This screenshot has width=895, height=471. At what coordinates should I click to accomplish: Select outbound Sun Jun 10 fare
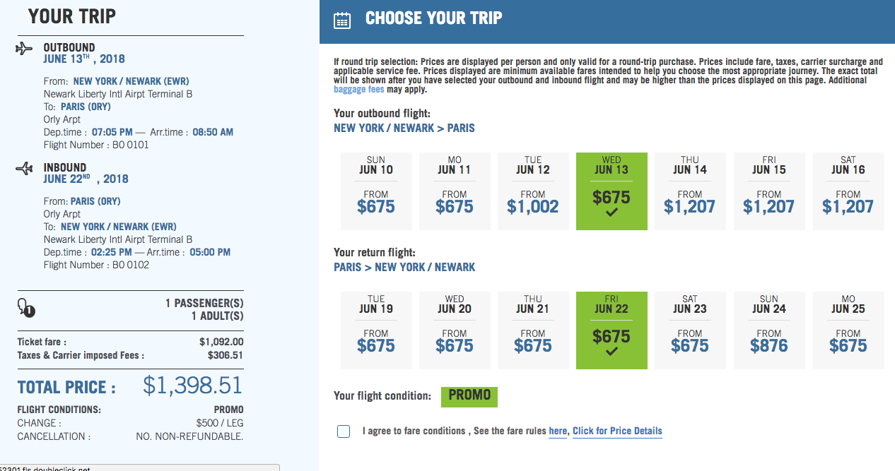pyautogui.click(x=375, y=191)
